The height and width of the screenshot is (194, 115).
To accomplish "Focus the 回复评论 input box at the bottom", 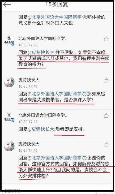I will tap(57, 190).
